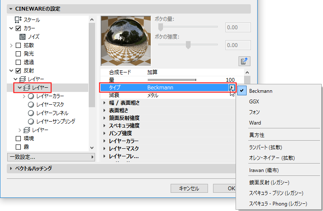Enable the 発光 checkbox
This screenshot has width=323, height=211.
coord(18,54)
